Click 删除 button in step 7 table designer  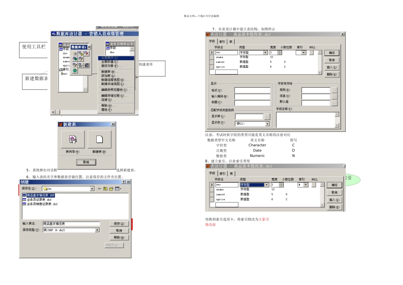[x=332, y=74]
